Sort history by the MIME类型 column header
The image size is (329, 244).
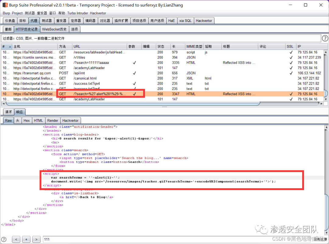pyautogui.click(x=194, y=46)
